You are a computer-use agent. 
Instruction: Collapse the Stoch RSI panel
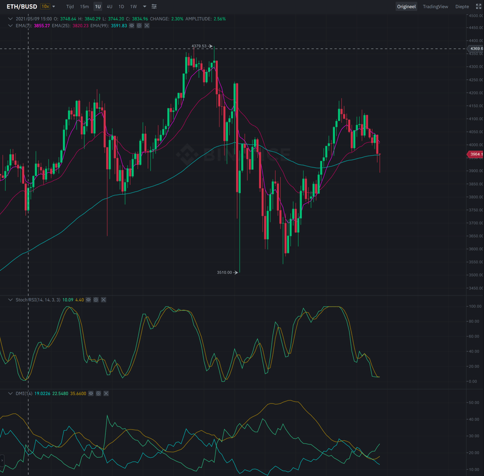pos(10,299)
